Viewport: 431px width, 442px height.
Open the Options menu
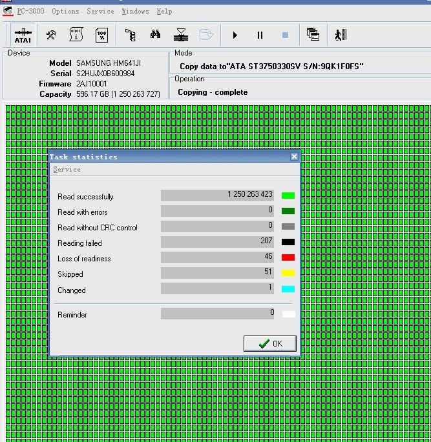pos(65,11)
